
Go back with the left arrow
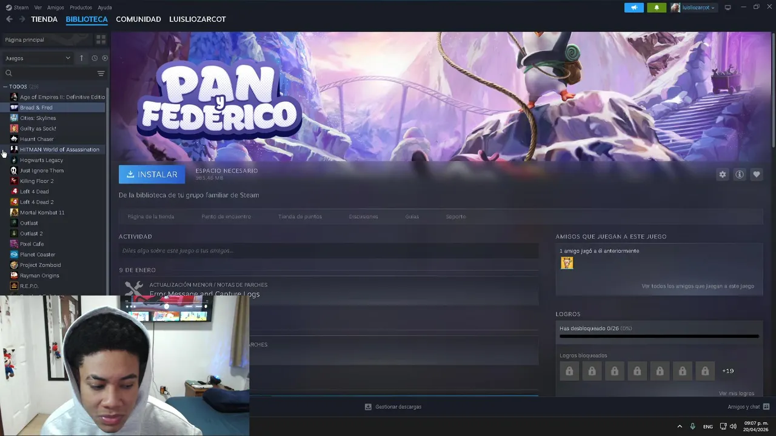(9, 19)
